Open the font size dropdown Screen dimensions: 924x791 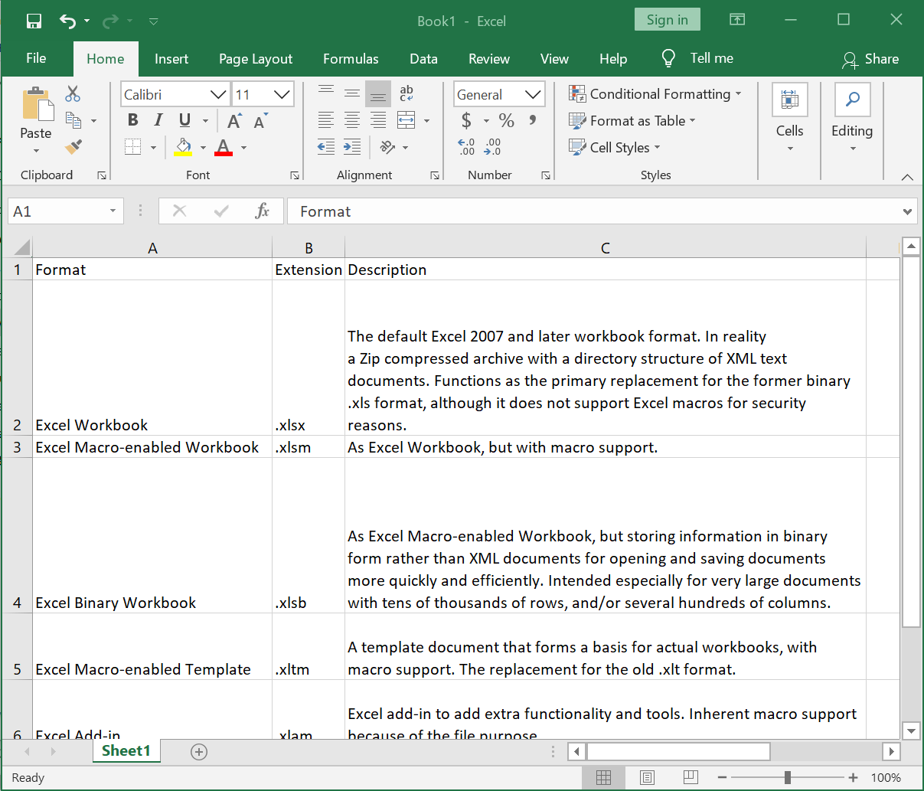(x=280, y=93)
